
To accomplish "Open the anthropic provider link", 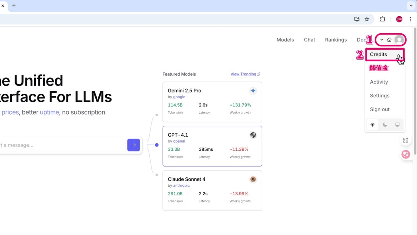I will point(181,186).
